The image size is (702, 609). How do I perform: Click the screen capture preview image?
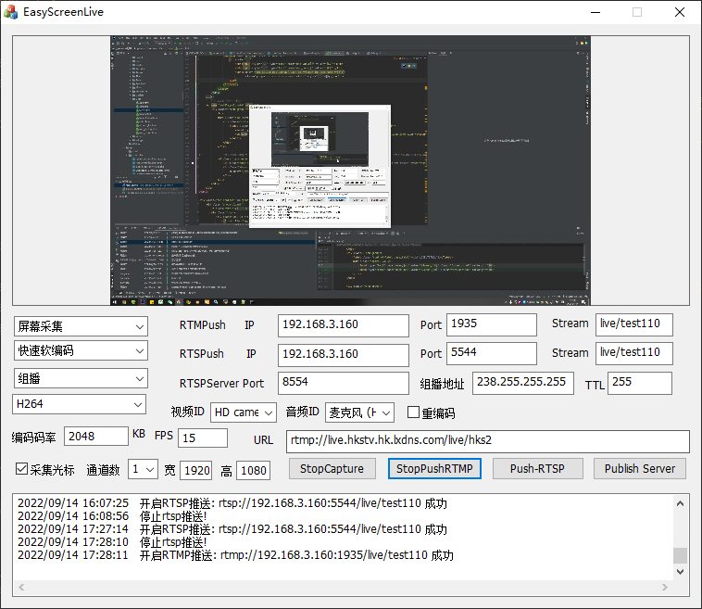point(351,171)
